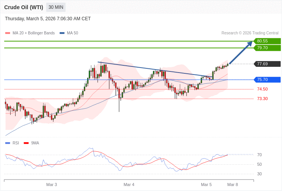Toggle the 9MA legend entry

coord(35,143)
